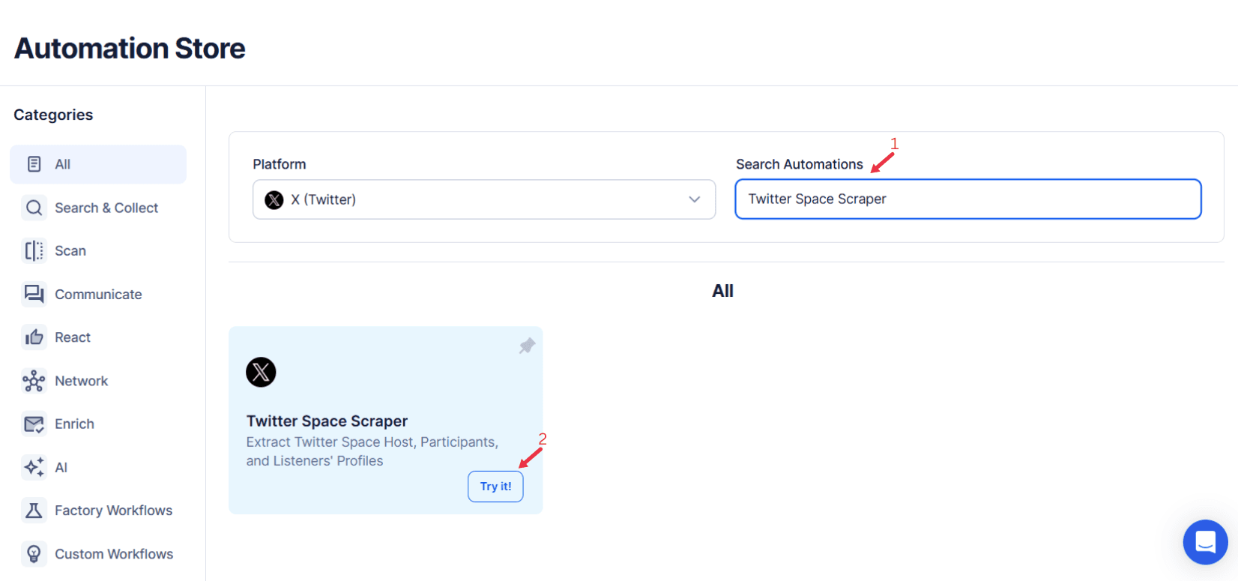1238x581 pixels.
Task: Open the Factory Workflows flask icon
Action: point(34,510)
